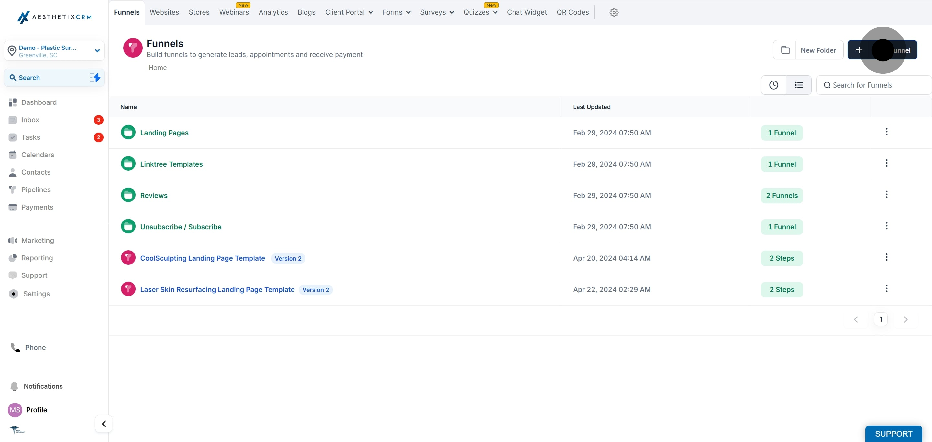This screenshot has height=442, width=932.
Task: Open three-dot menu for Landing Pages
Action: 886,132
